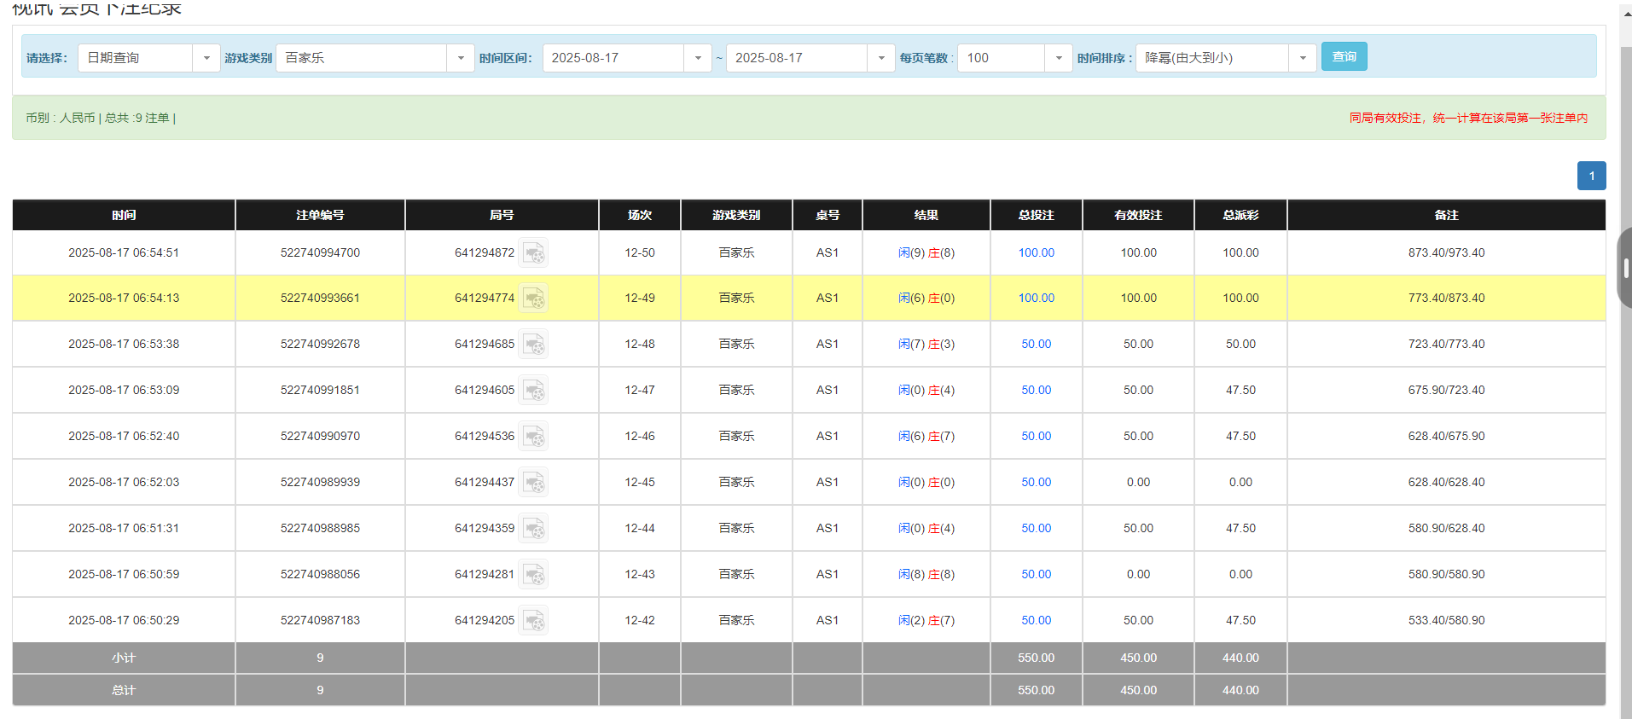The height and width of the screenshot is (719, 1632).
Task: Open replay icon for round 641294437
Action: [x=534, y=483]
